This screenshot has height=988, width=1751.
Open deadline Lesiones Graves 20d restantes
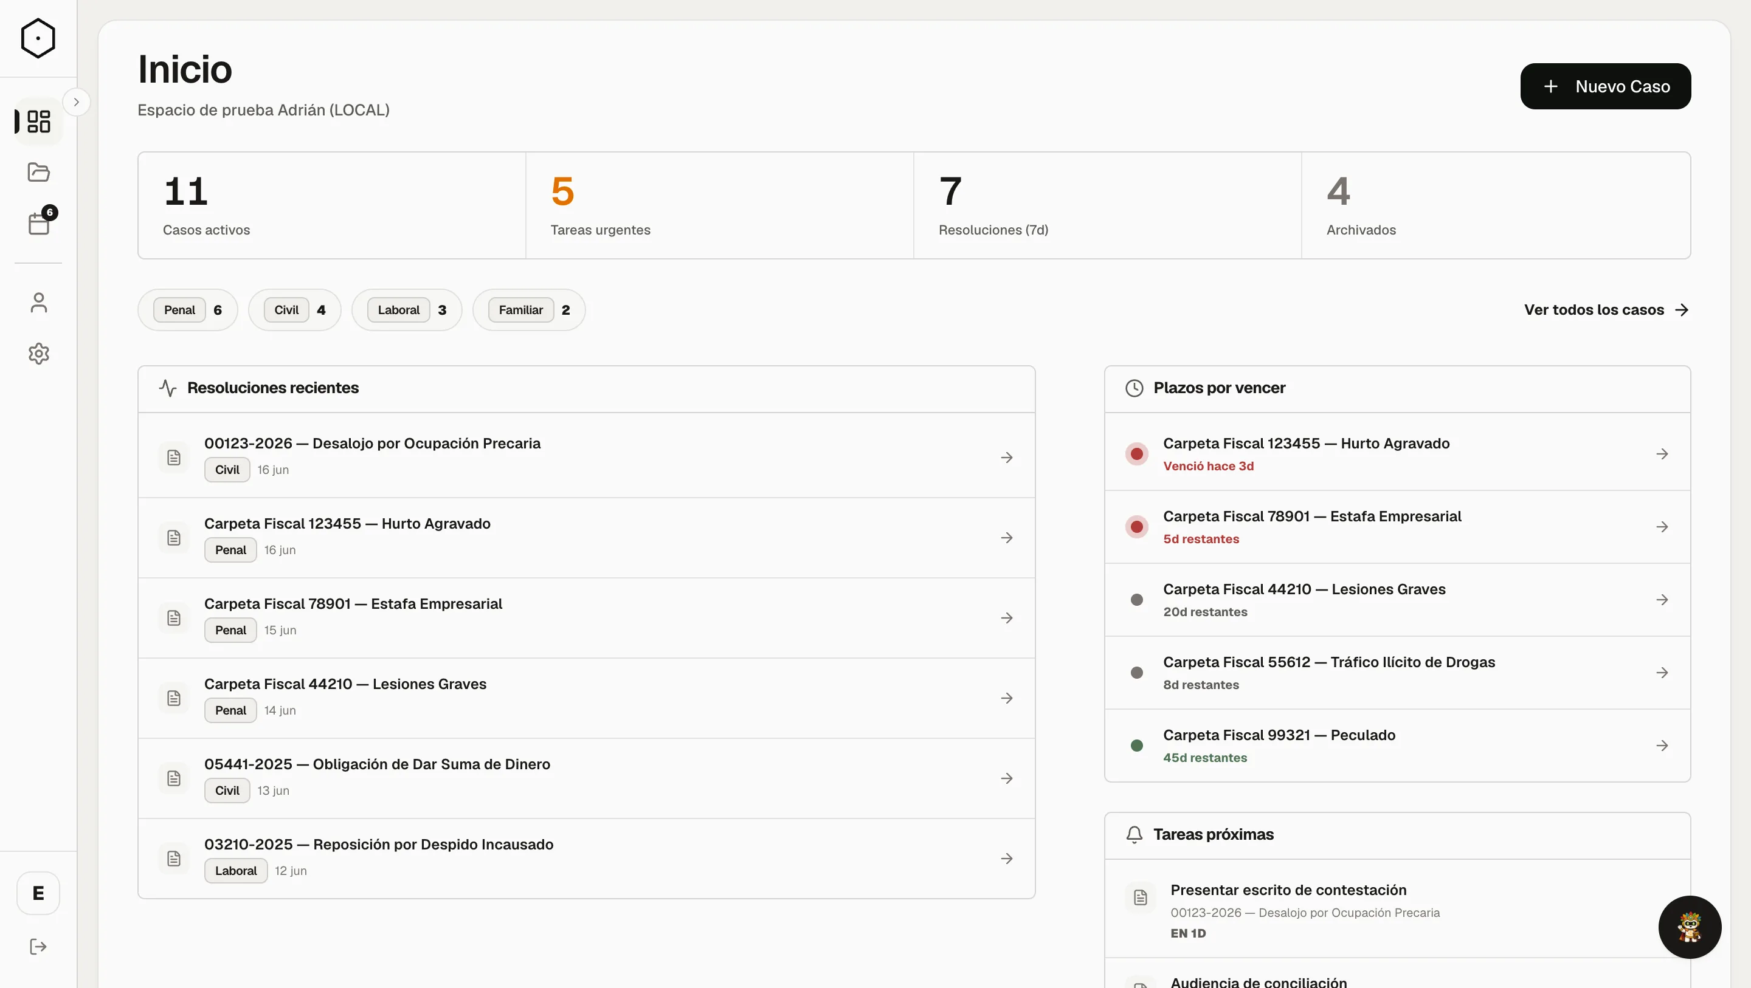(1397, 599)
